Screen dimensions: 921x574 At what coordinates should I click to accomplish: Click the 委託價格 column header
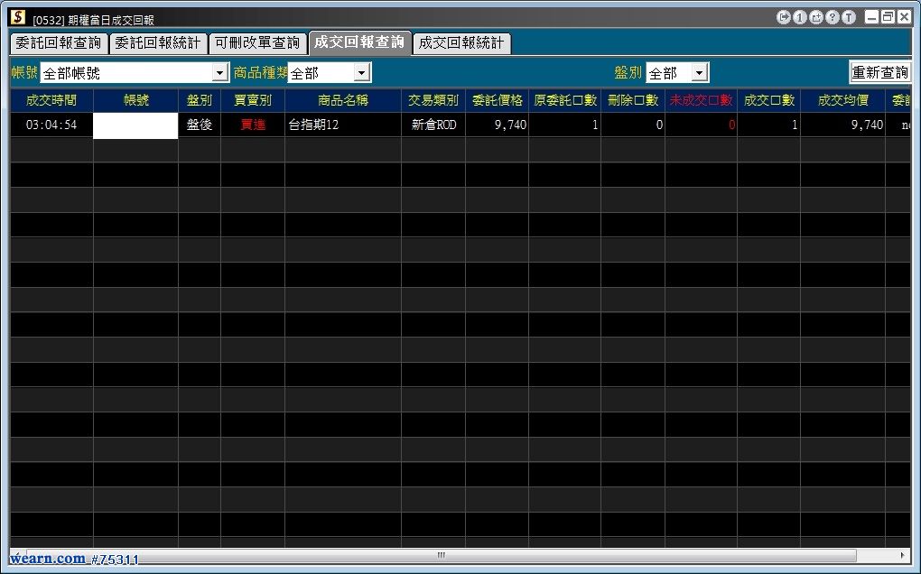[498, 100]
